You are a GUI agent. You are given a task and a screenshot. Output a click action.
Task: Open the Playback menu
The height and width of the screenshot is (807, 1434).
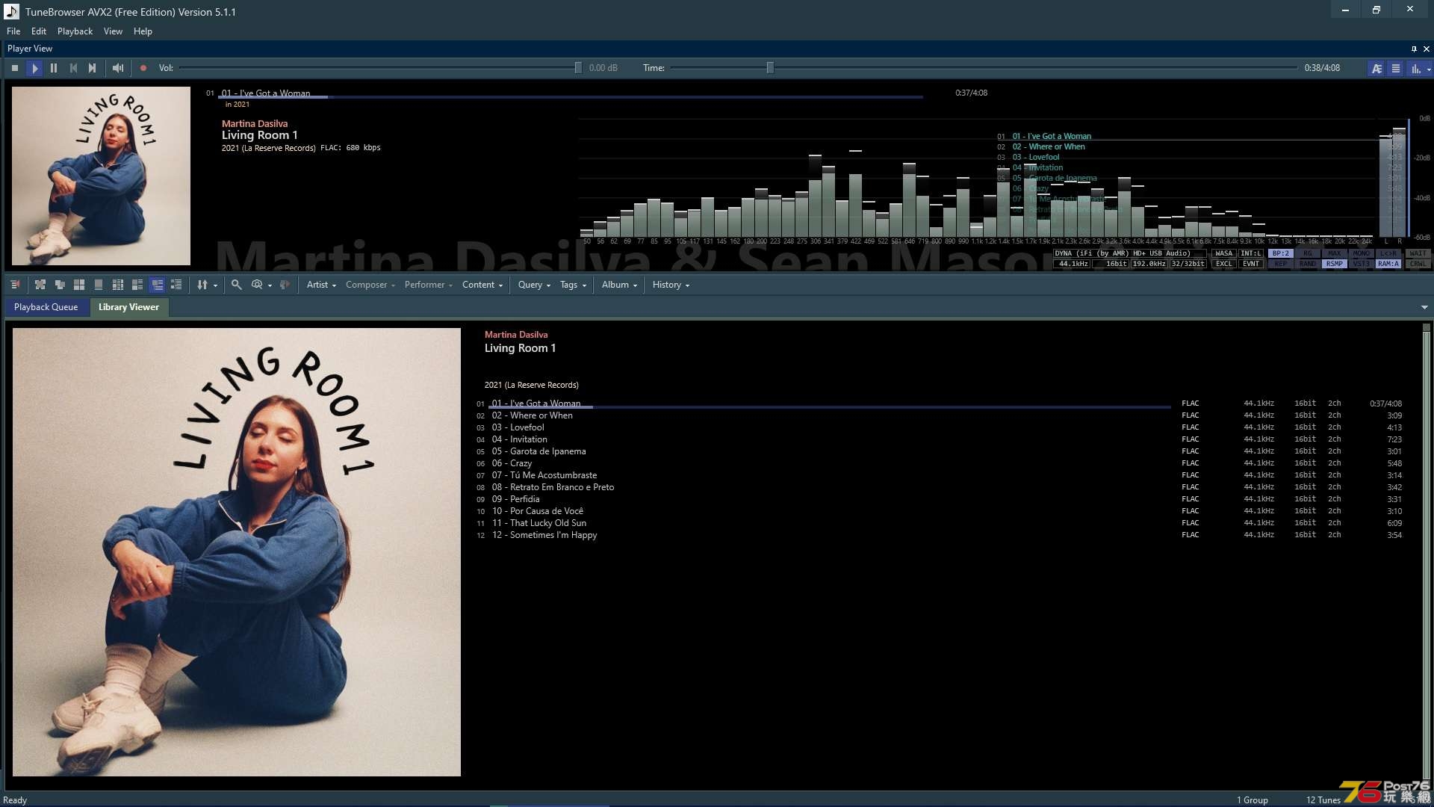(x=75, y=31)
